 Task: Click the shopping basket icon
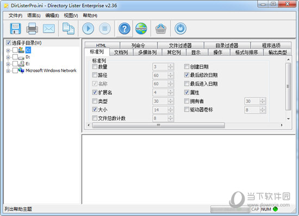[x=161, y=29]
